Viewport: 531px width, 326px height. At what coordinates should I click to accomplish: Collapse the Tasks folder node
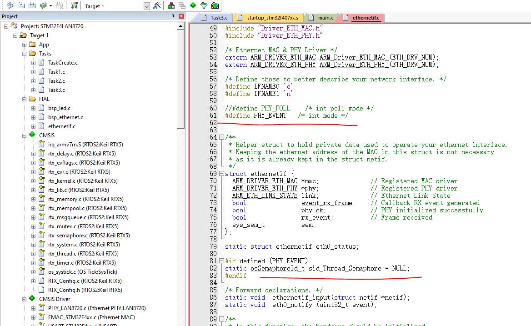point(24,54)
